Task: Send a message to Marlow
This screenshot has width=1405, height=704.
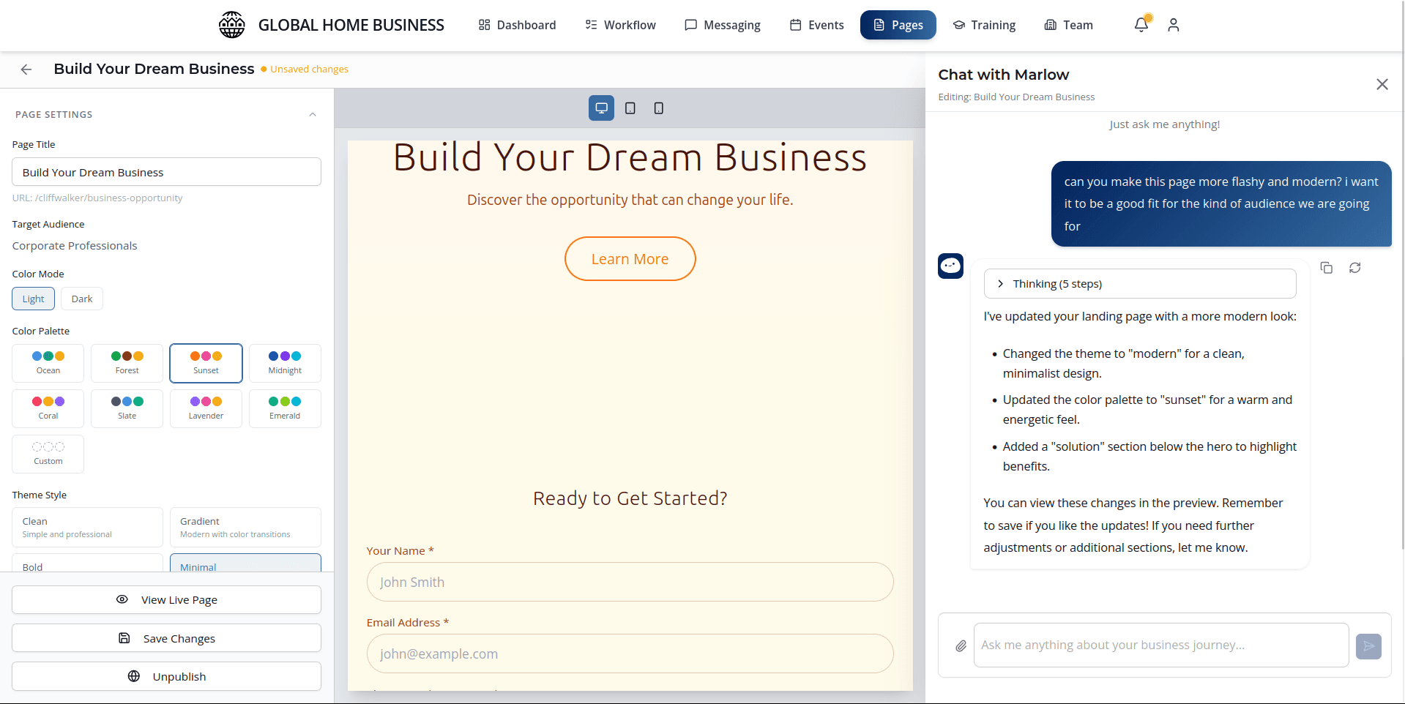Action: pos(1368,646)
